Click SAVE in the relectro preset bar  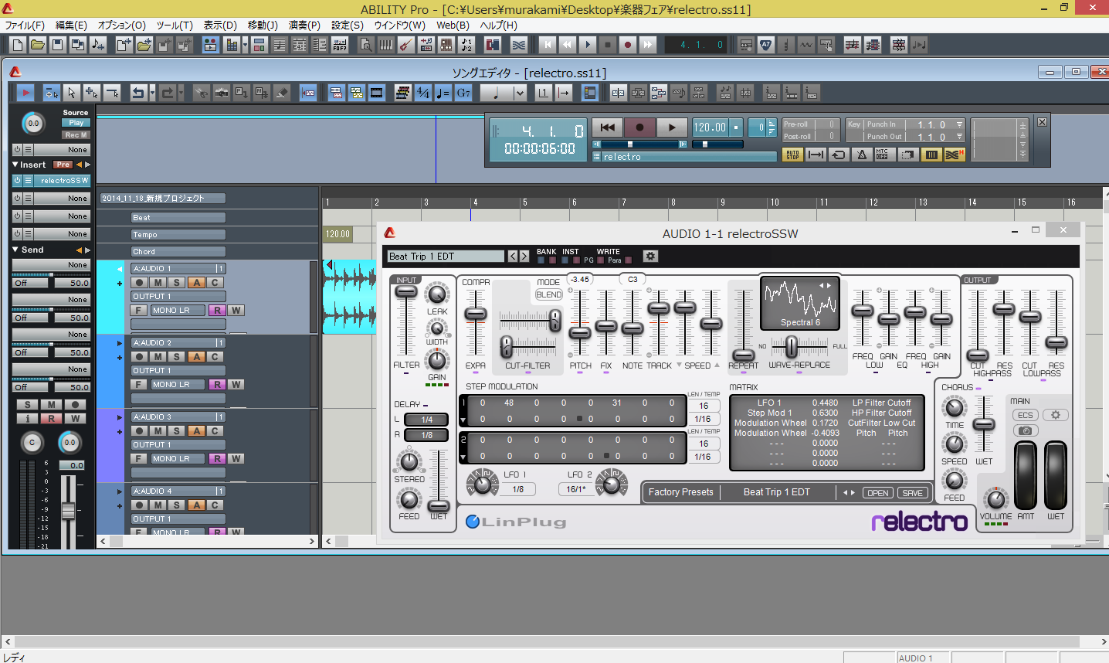(x=912, y=493)
